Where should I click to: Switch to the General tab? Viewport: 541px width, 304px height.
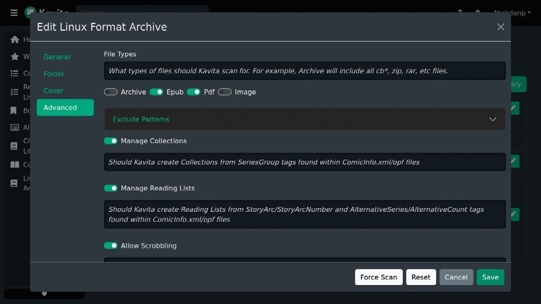(x=57, y=57)
